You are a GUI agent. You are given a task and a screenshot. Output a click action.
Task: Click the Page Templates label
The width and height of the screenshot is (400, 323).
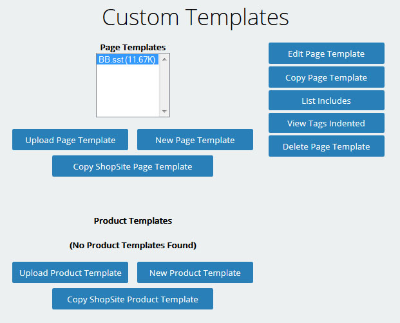tap(133, 47)
